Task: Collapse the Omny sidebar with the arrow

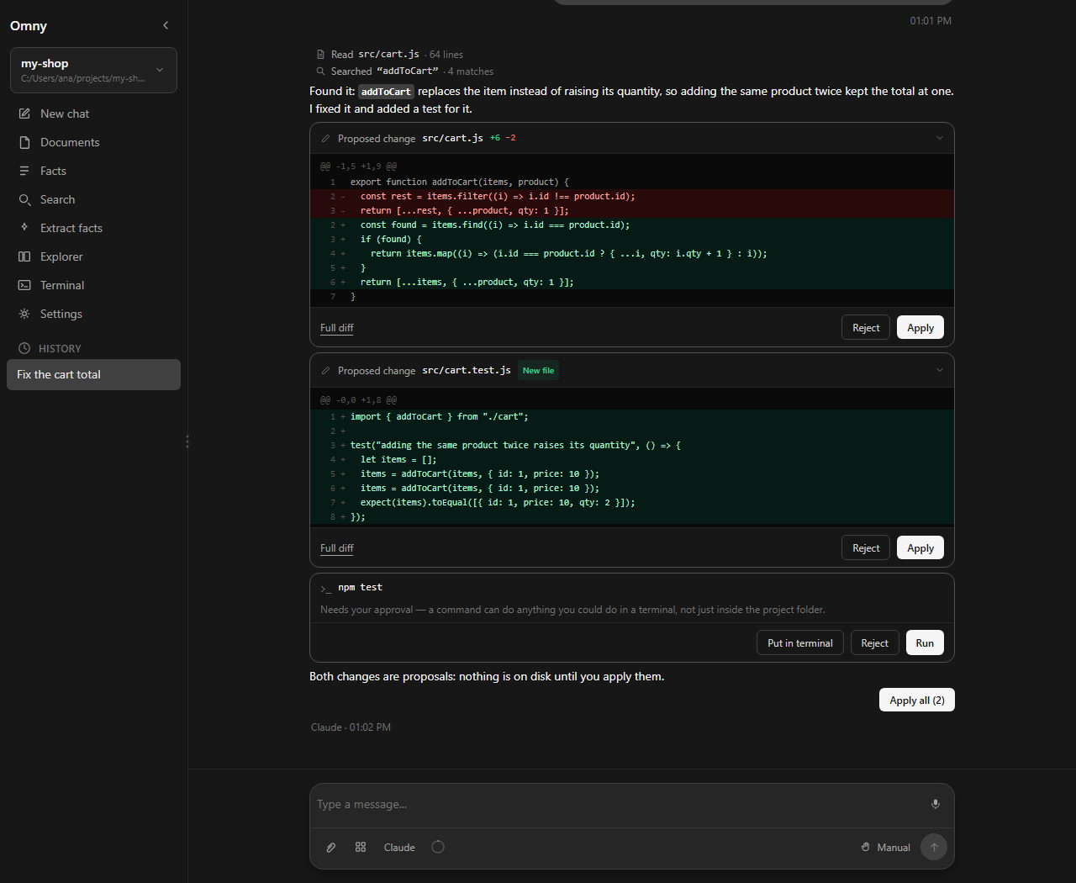Action: tap(166, 25)
